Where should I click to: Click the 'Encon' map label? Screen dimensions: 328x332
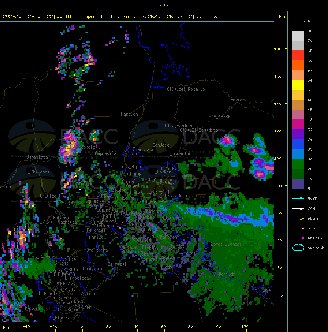pos(237,100)
